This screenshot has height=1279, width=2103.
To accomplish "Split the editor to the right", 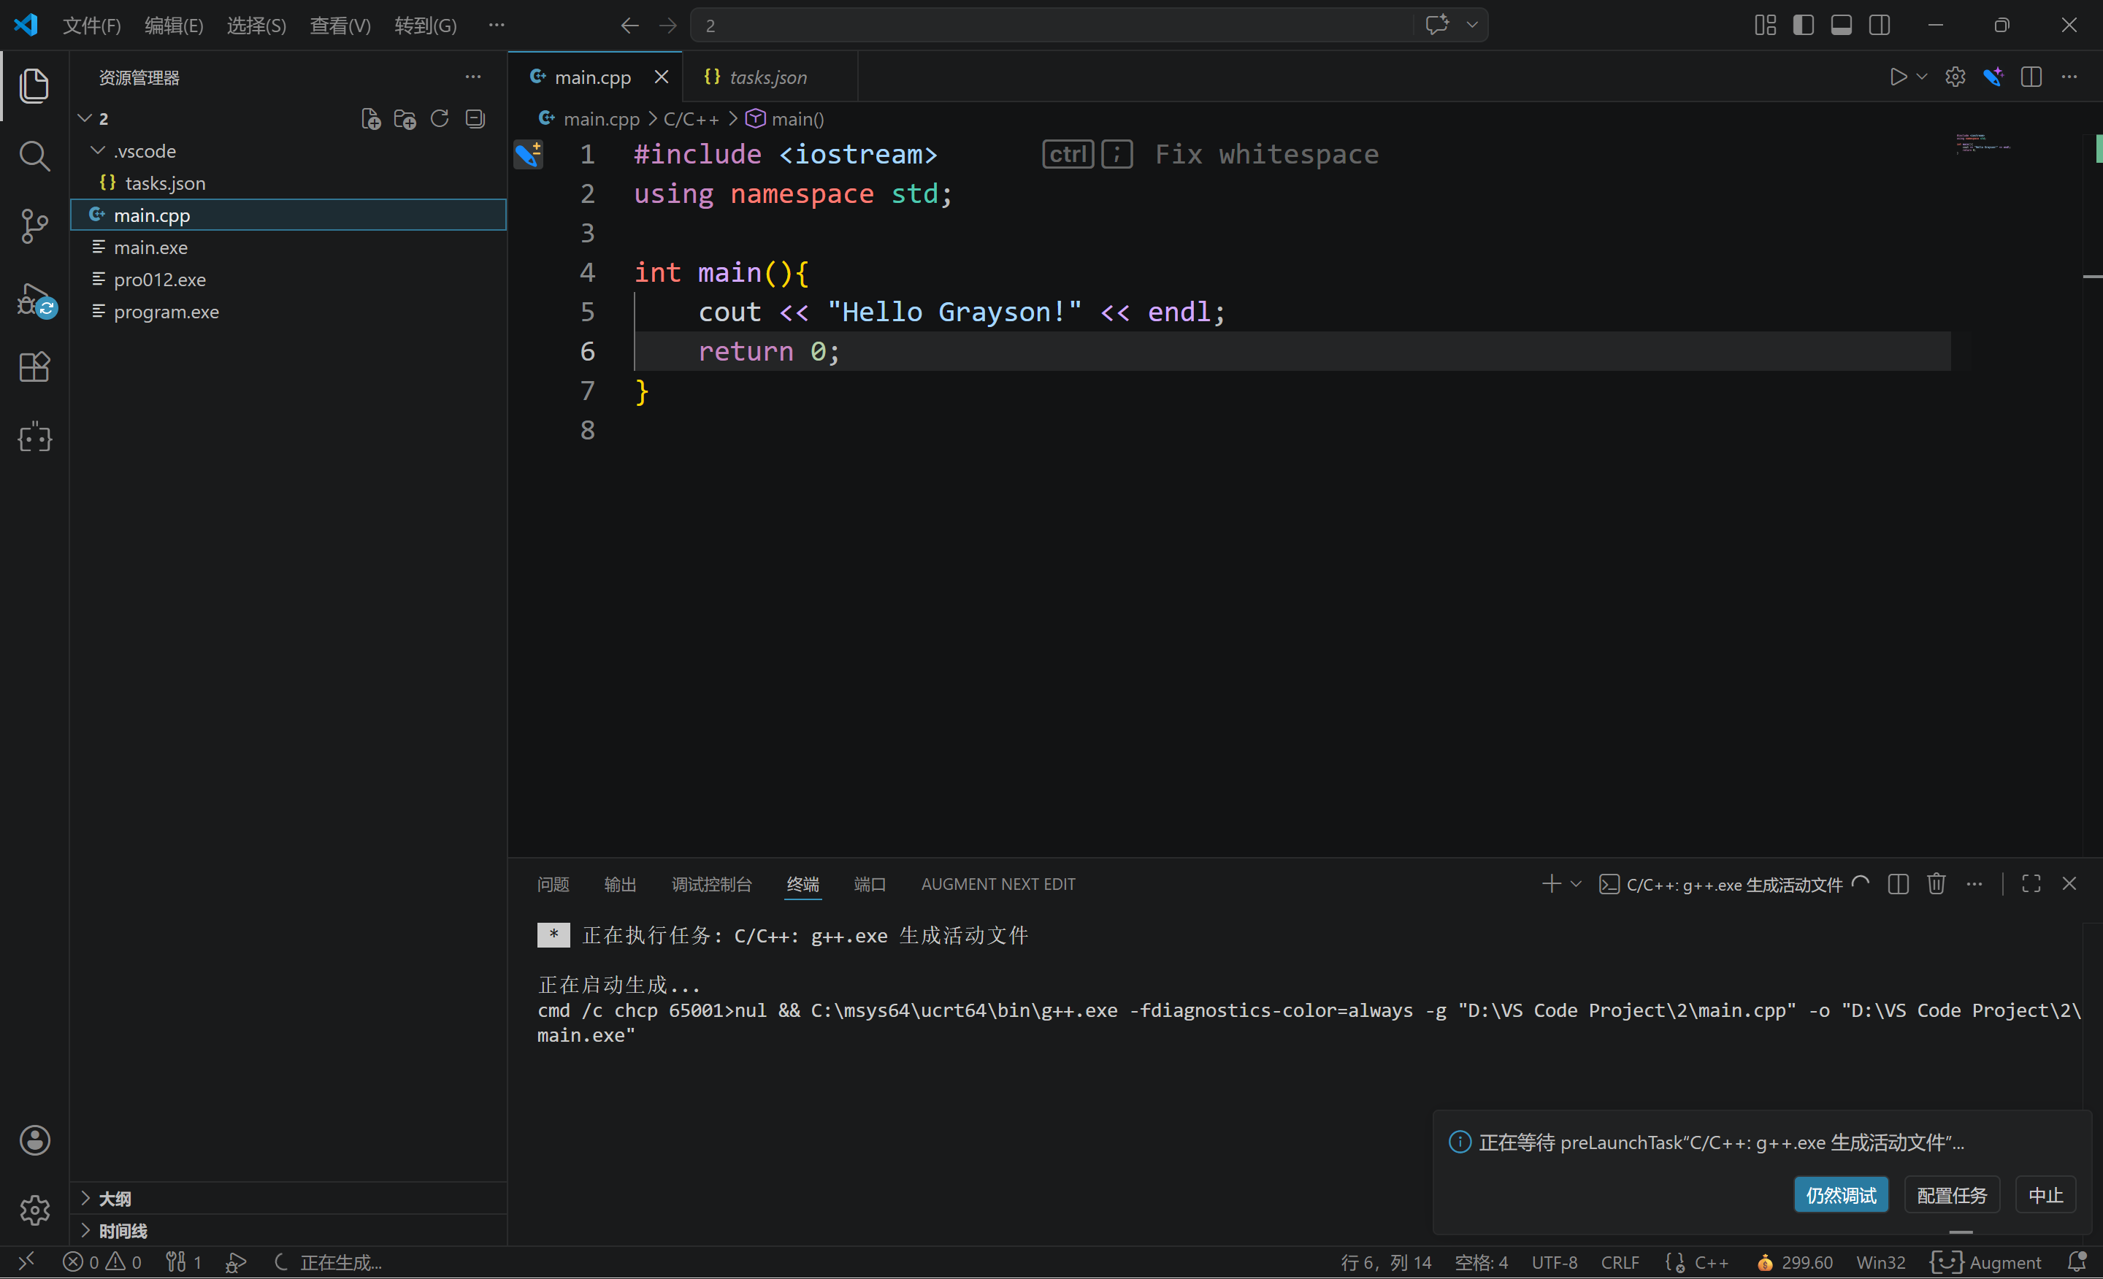I will pos(2031,77).
